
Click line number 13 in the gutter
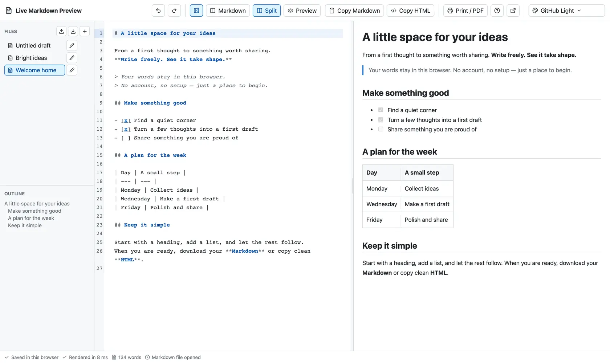pos(99,138)
